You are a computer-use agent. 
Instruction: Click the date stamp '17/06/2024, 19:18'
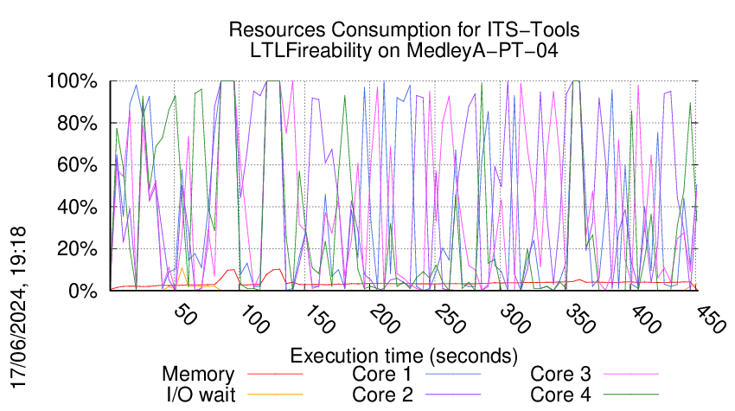(18, 307)
